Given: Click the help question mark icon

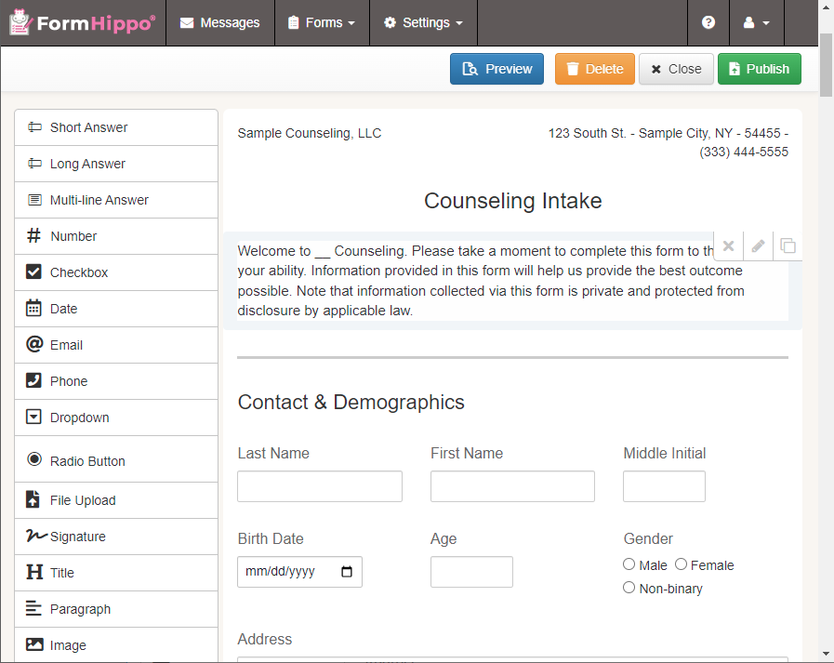Looking at the screenshot, I should 708,22.
